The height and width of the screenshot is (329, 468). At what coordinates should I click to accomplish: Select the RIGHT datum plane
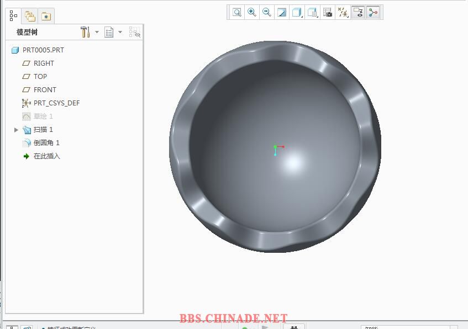coord(44,63)
